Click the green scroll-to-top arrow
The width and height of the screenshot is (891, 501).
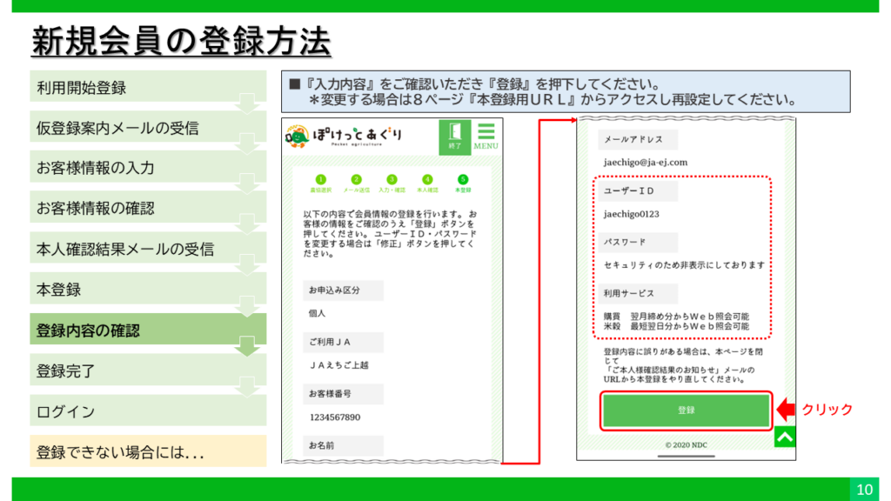coord(785,438)
